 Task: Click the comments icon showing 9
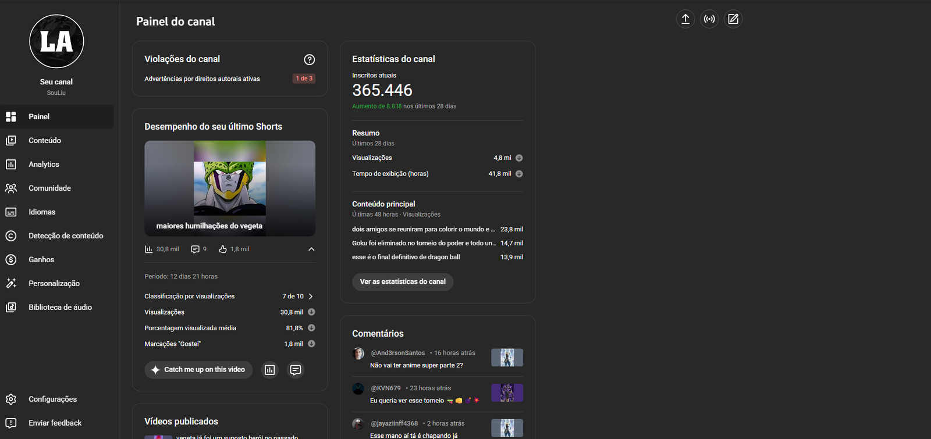coord(195,249)
